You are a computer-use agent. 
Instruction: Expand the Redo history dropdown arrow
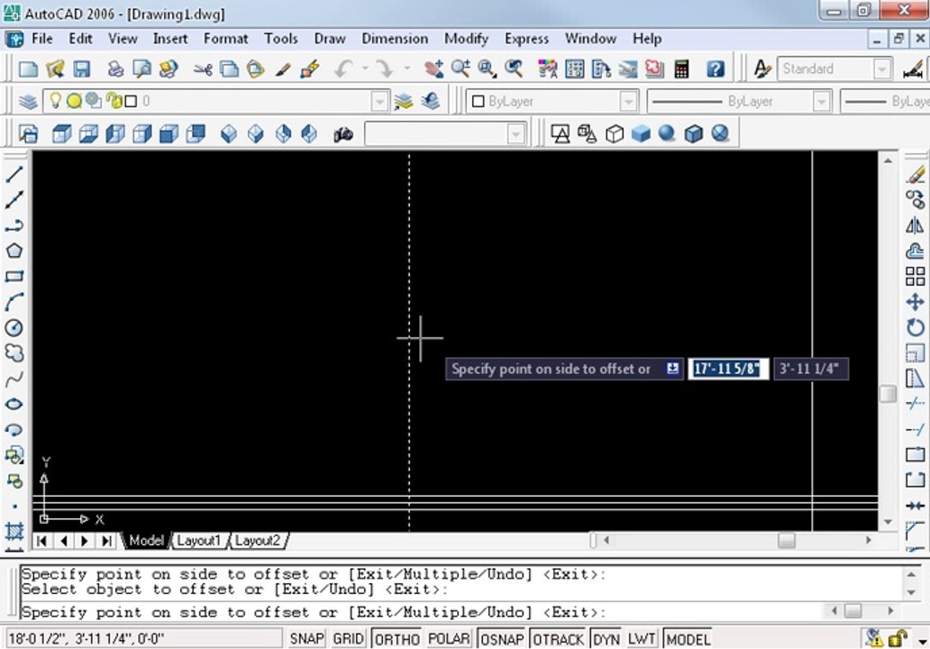[x=407, y=69]
